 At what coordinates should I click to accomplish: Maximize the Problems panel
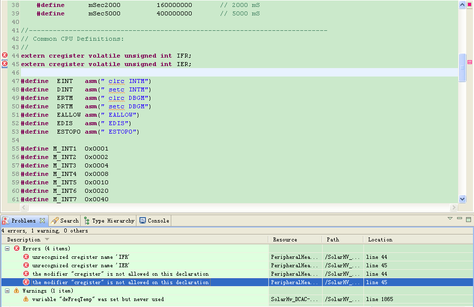(469, 219)
